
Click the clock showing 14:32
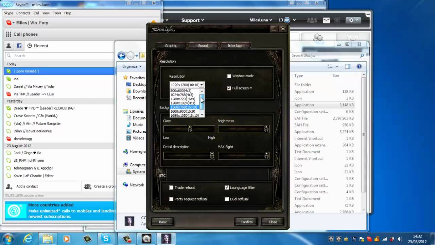417,236
